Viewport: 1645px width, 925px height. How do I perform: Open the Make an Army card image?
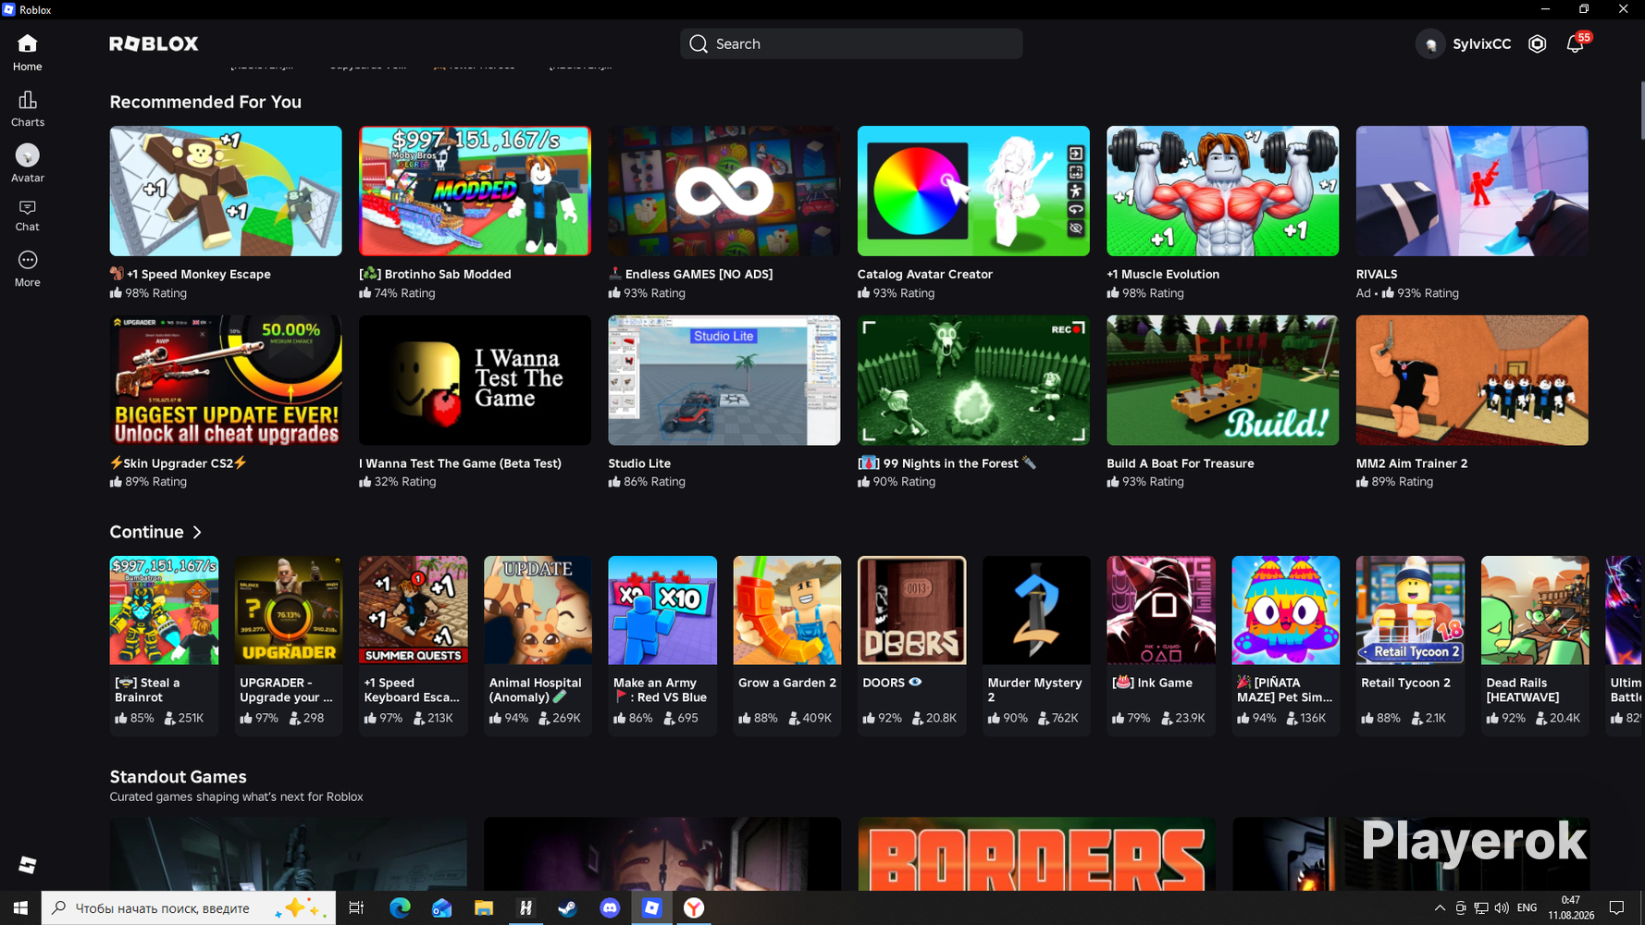[662, 610]
